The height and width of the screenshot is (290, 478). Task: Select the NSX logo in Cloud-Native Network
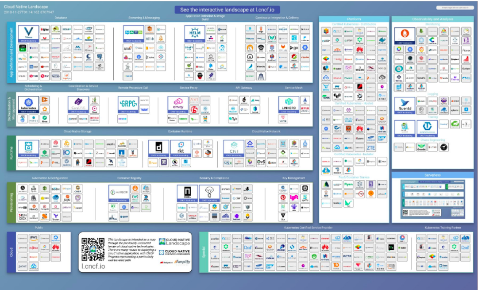click(228, 163)
